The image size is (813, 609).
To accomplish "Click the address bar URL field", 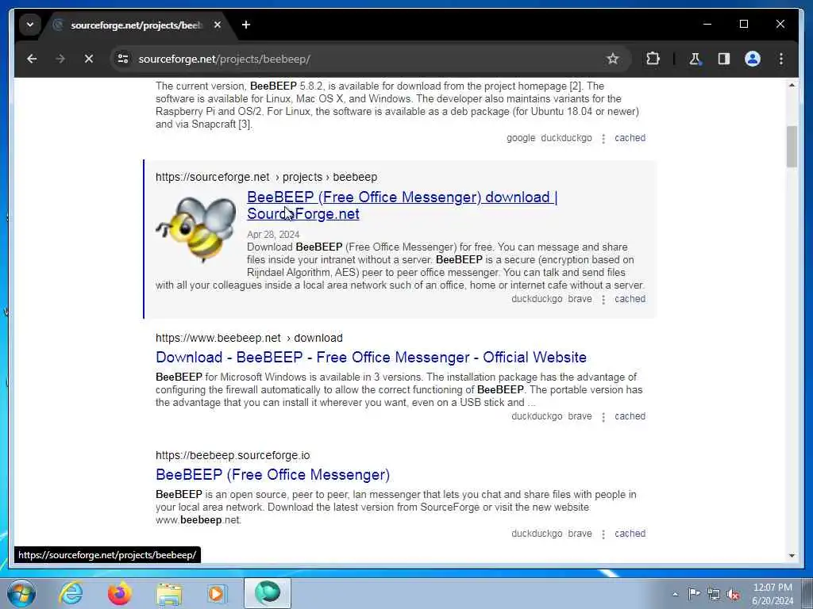I will click(363, 59).
